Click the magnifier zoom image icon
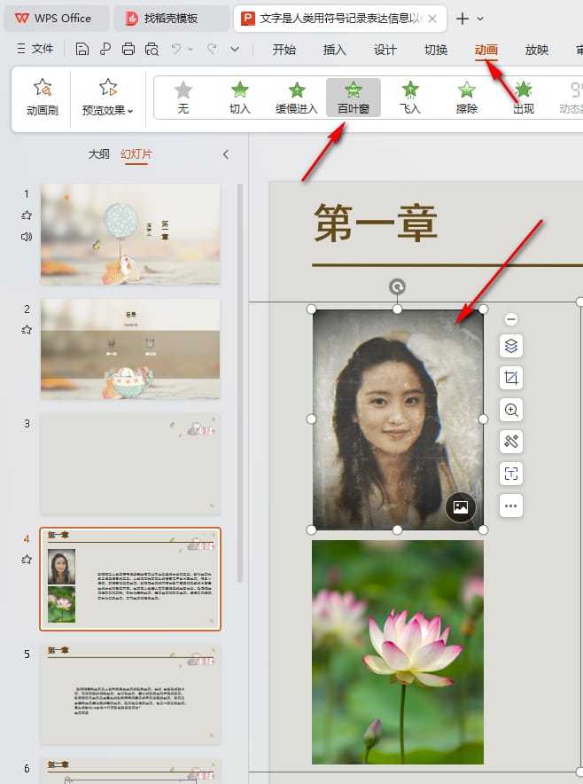Image resolution: width=583 pixels, height=784 pixels. click(511, 410)
